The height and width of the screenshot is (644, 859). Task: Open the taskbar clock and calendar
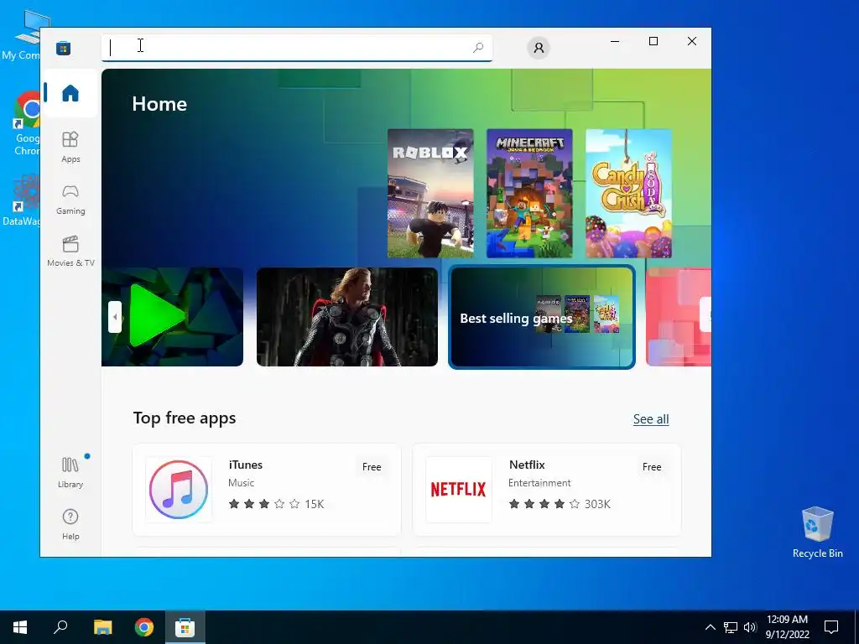(x=787, y=627)
